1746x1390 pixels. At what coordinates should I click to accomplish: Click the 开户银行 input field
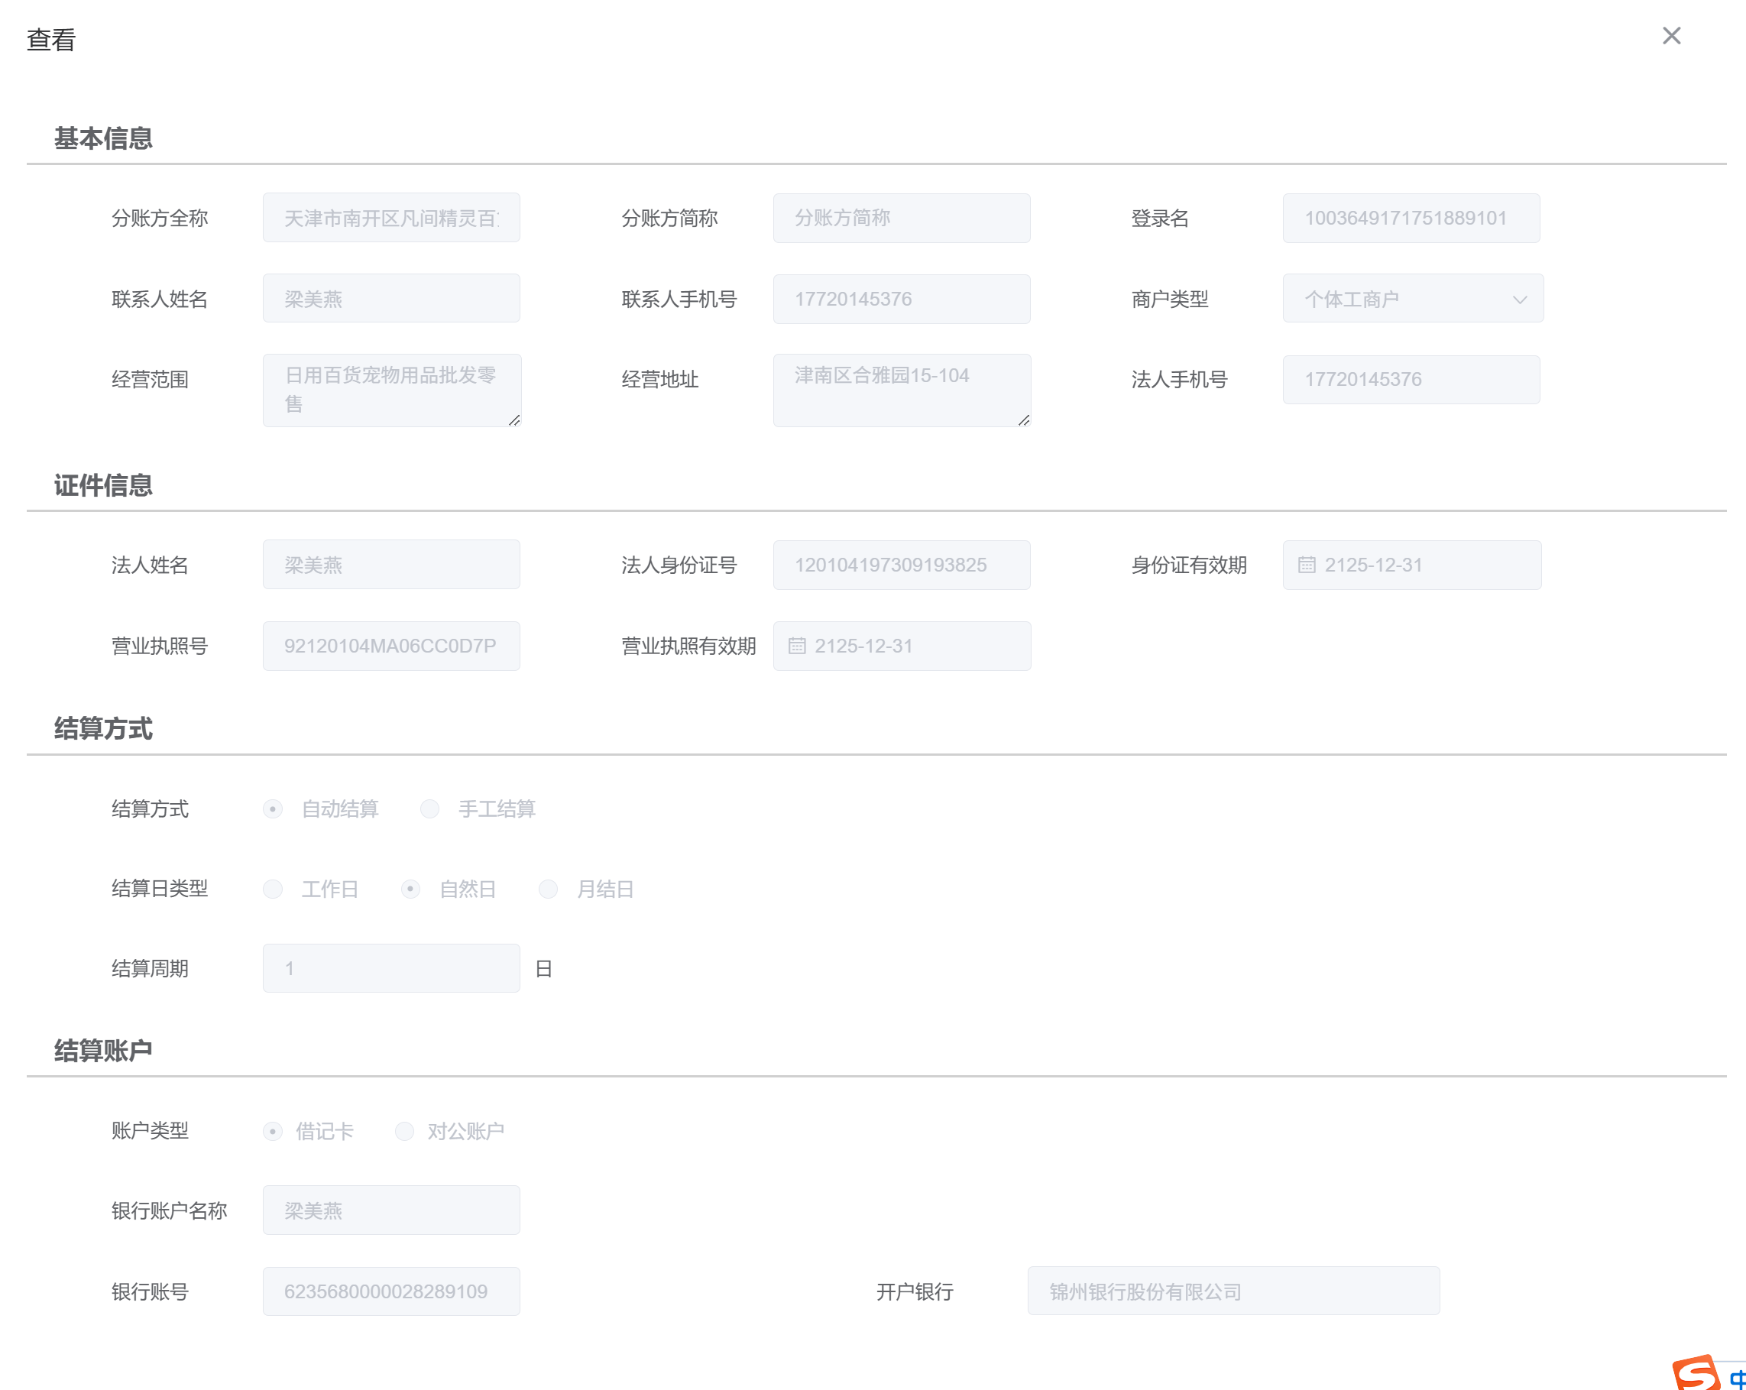click(x=1233, y=1291)
